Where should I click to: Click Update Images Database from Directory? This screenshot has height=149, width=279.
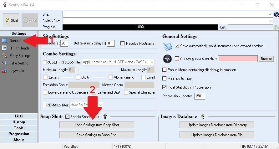217,125
